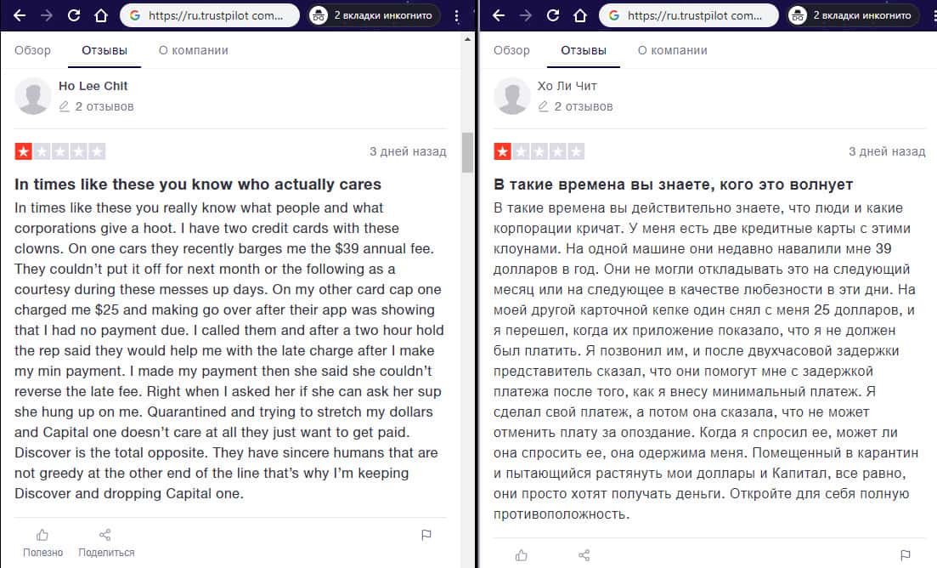The image size is (937, 568).
Task: Open О компании tab in right window
Action: pyautogui.click(x=672, y=50)
